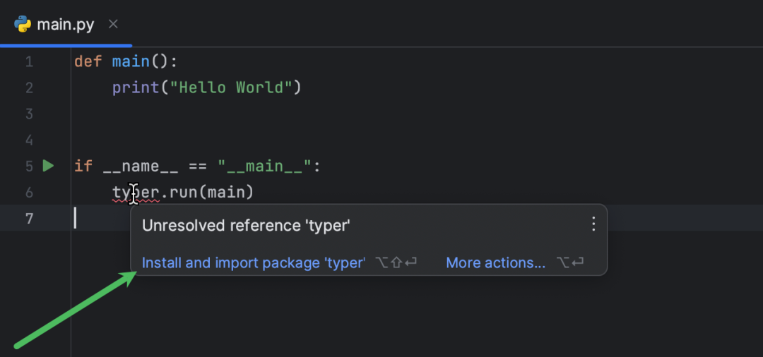Close the main.py tab
Viewport: 763px width, 357px height.
[x=113, y=24]
